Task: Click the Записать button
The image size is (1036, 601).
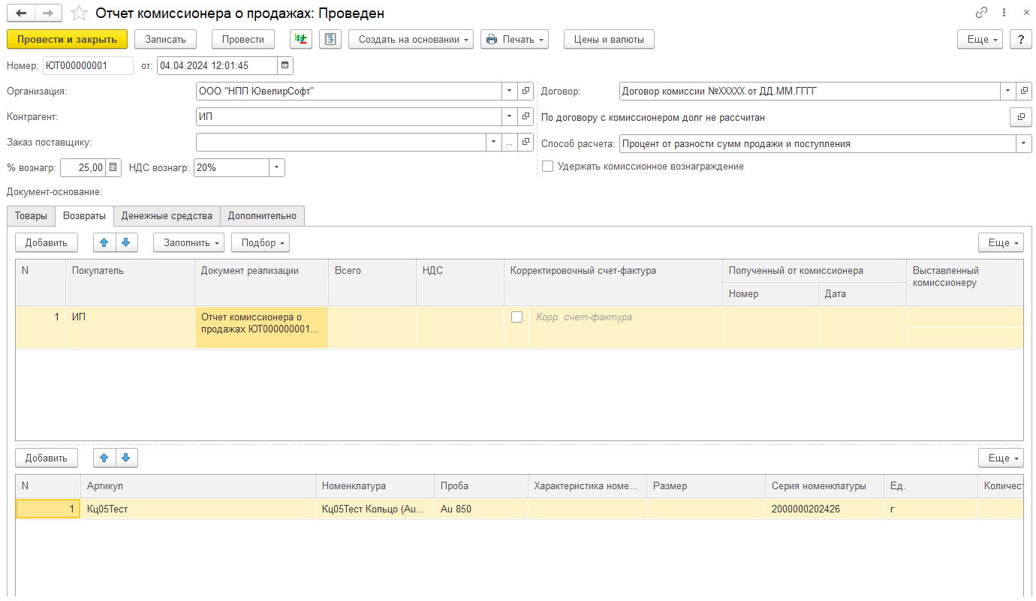Action: (165, 39)
